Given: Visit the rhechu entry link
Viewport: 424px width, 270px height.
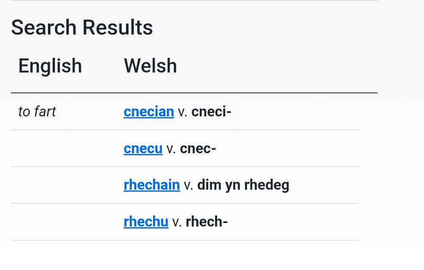Looking at the screenshot, I should pyautogui.click(x=146, y=222).
